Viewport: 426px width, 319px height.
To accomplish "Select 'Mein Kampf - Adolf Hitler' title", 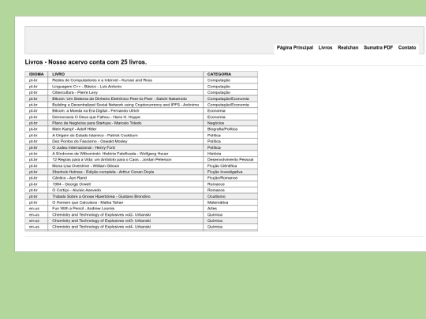I will click(x=74, y=129).
